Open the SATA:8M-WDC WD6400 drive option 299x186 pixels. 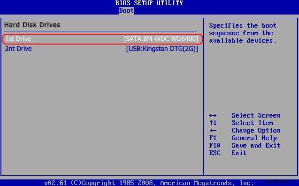pyautogui.click(x=161, y=39)
